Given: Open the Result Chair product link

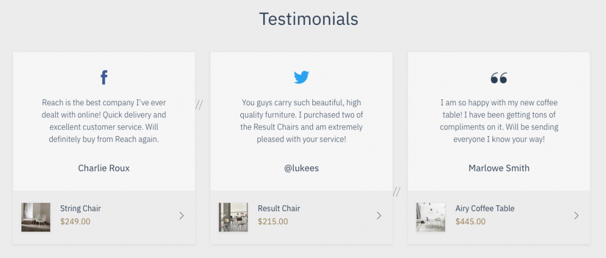Looking at the screenshot, I should [279, 208].
